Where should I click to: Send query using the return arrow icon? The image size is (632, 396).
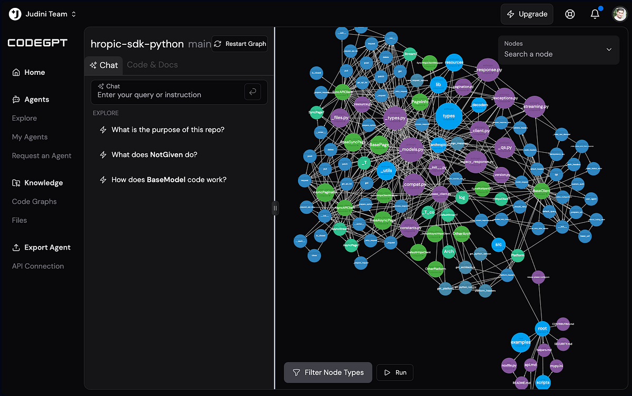pyautogui.click(x=252, y=91)
